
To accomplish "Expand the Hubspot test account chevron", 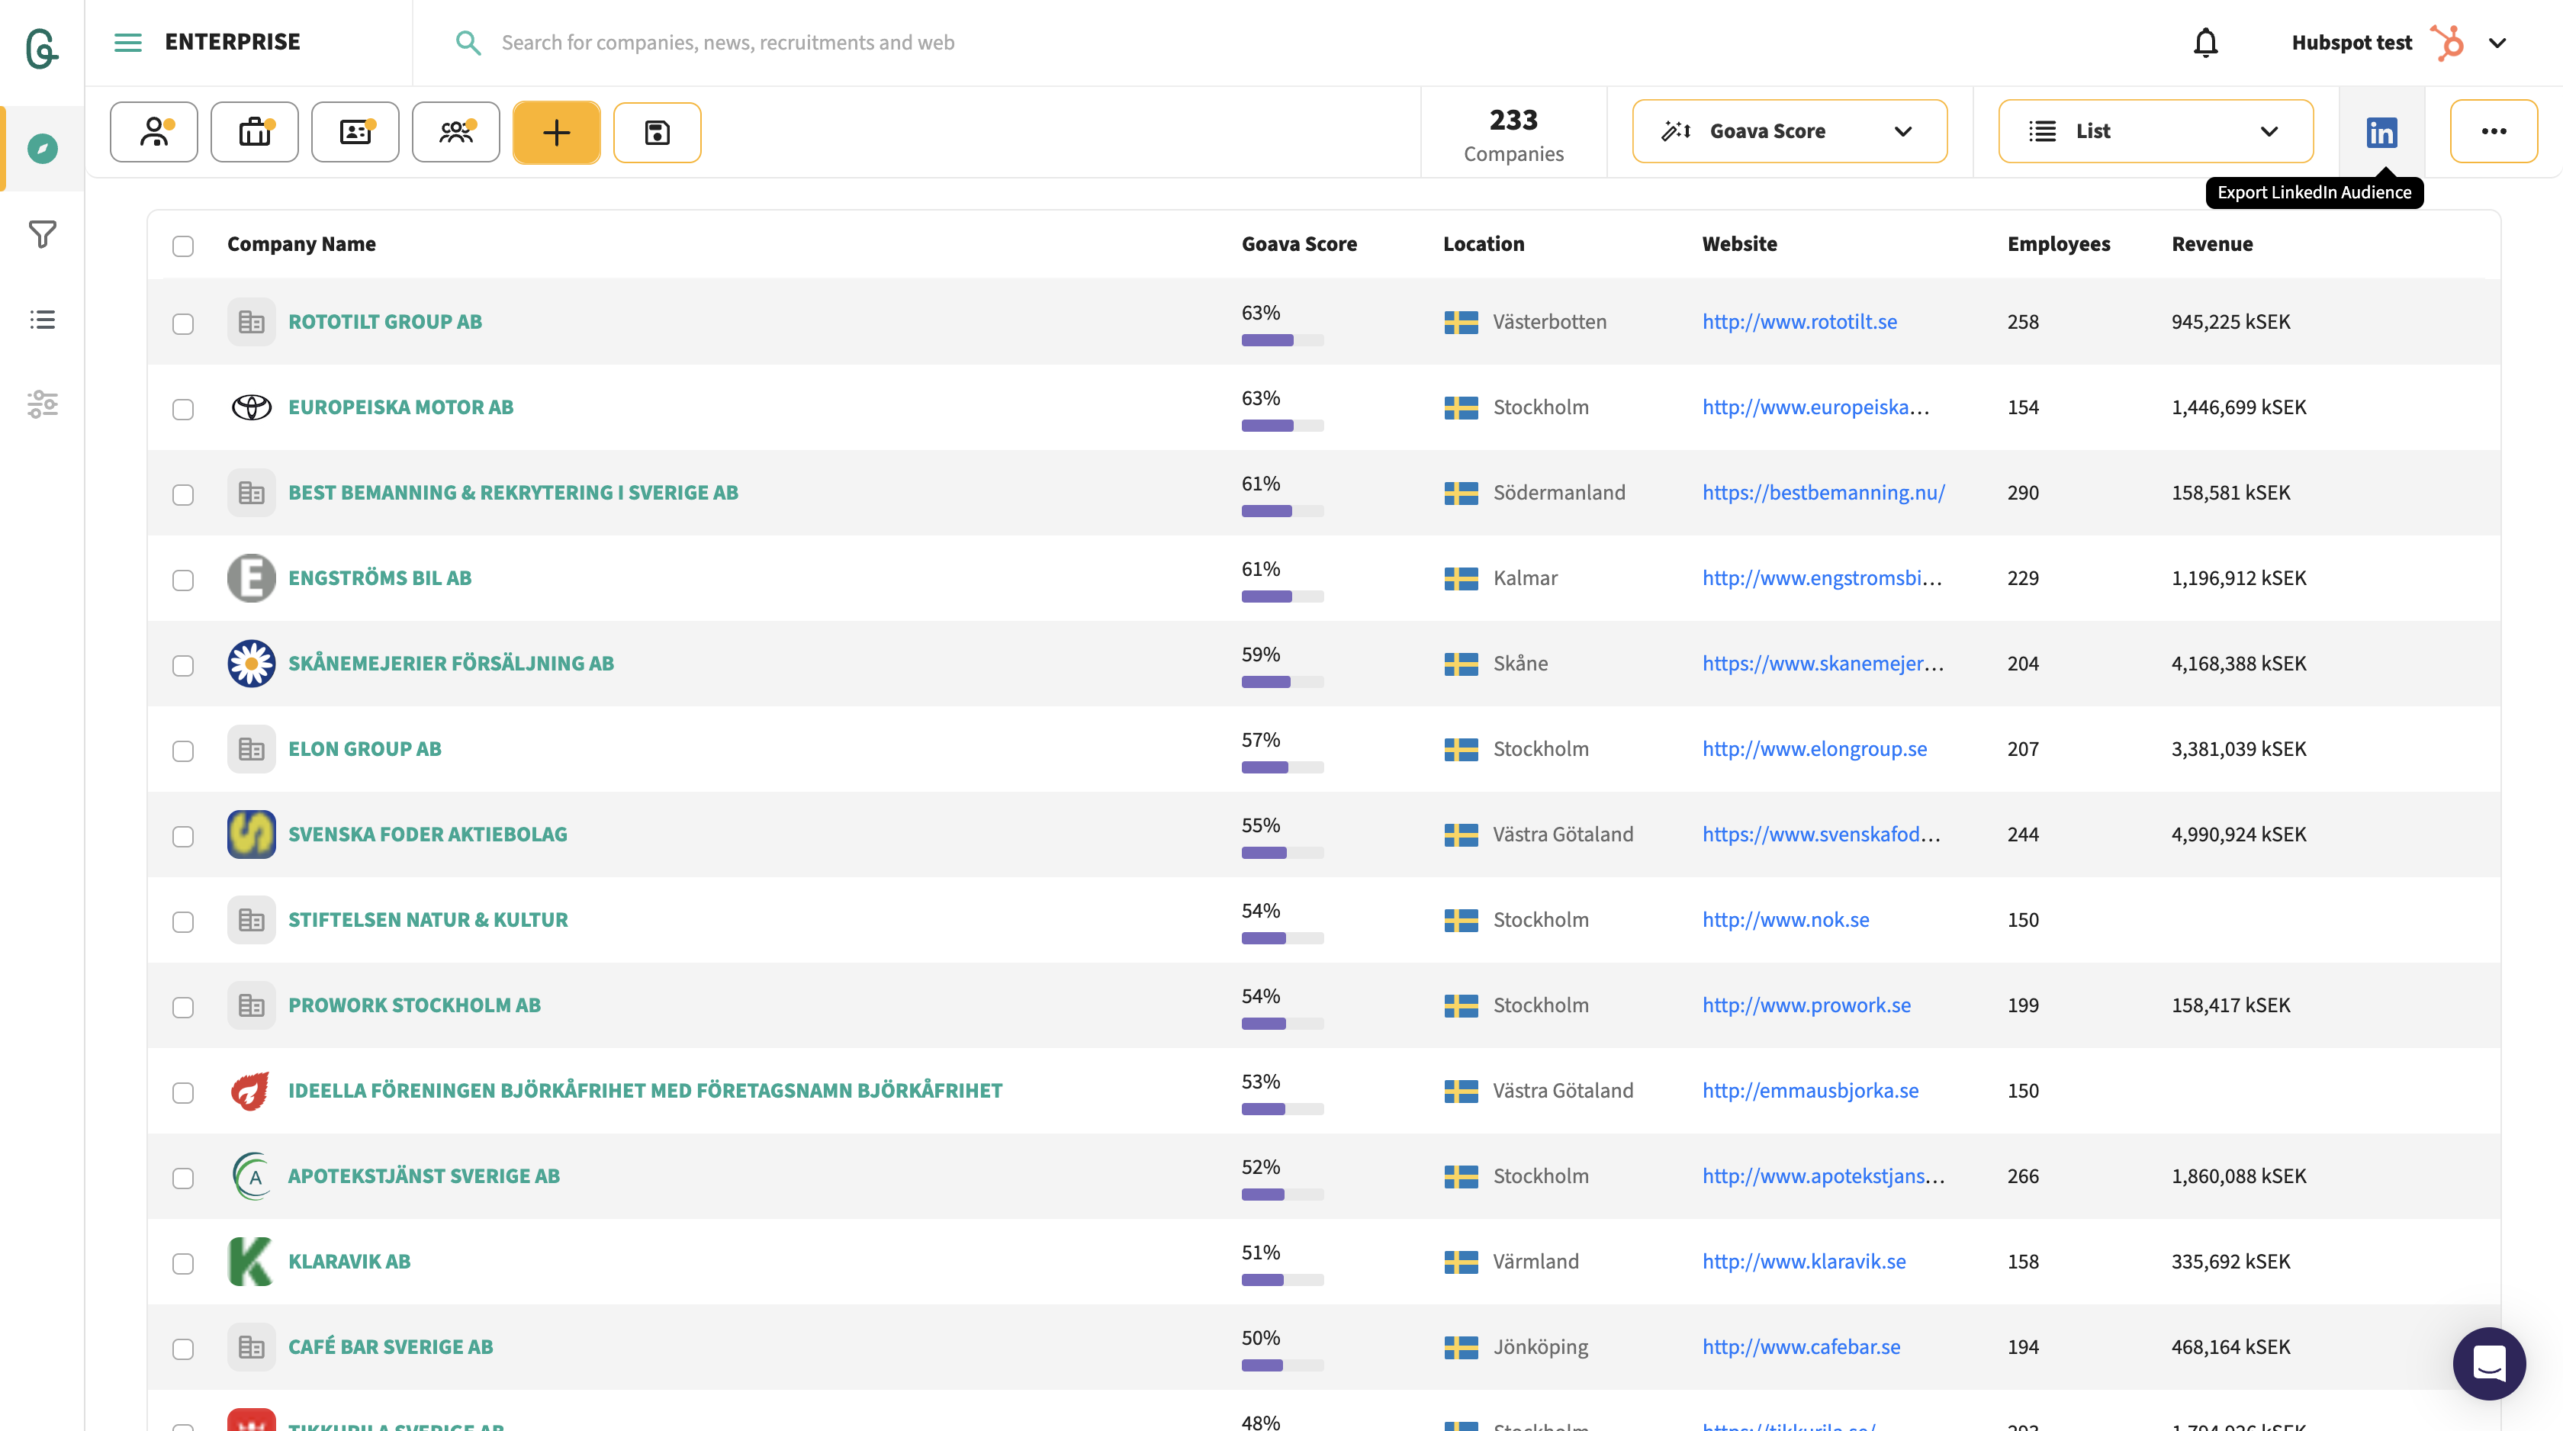I will [2497, 43].
